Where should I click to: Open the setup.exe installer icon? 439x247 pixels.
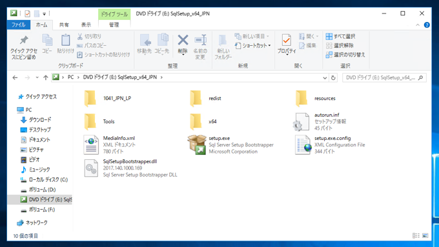[197, 144]
